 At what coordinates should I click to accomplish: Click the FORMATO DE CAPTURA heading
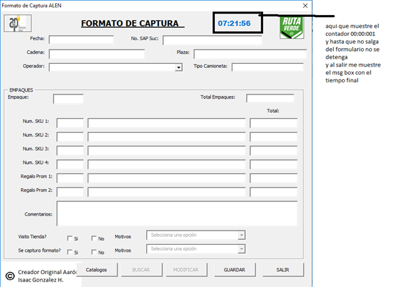pyautogui.click(x=133, y=23)
